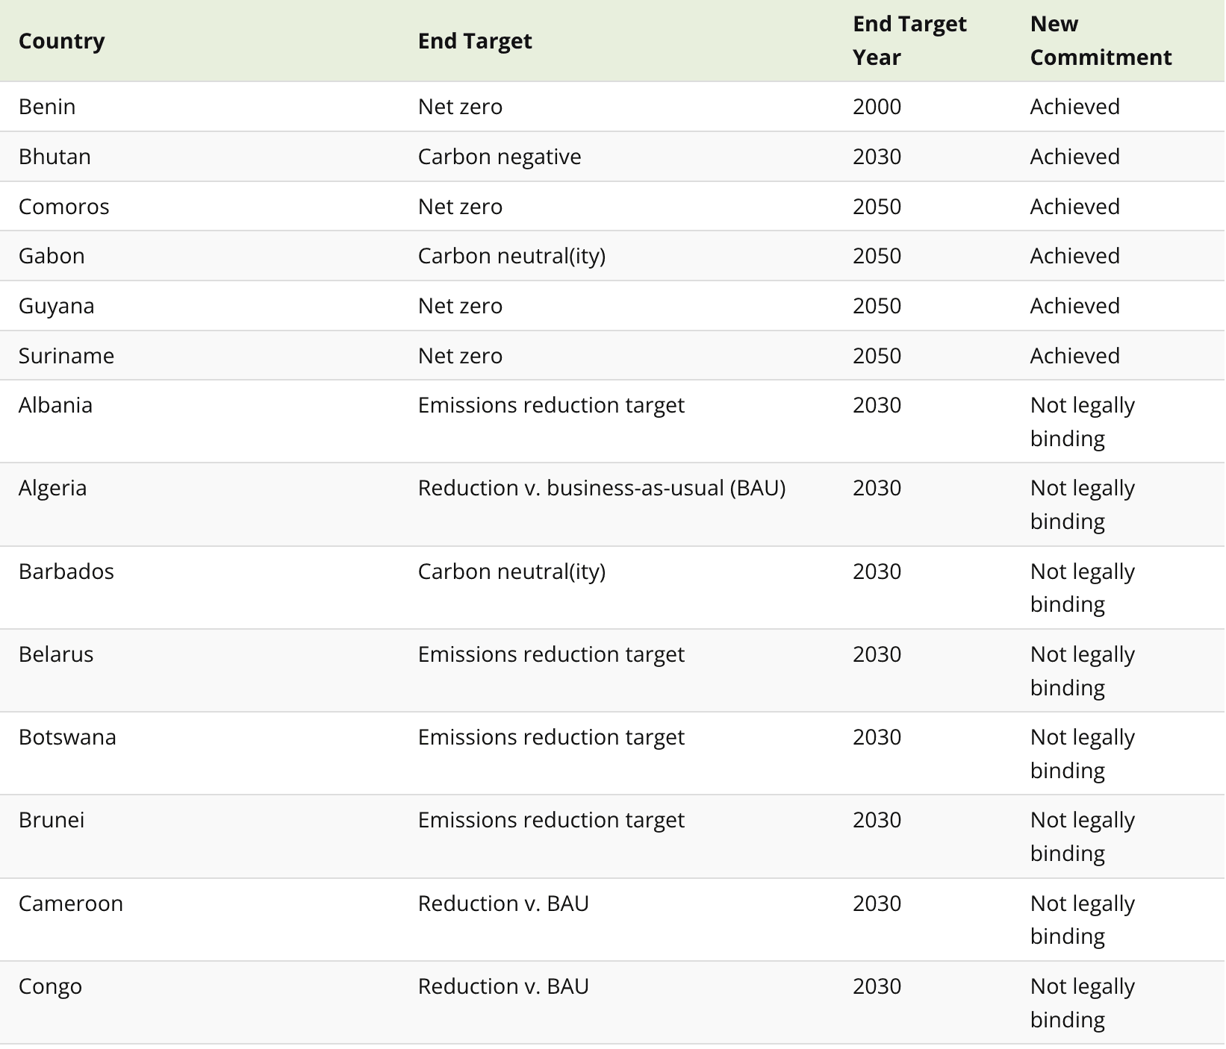Select the Bhutan row name
This screenshot has width=1226, height=1049.
coord(55,157)
